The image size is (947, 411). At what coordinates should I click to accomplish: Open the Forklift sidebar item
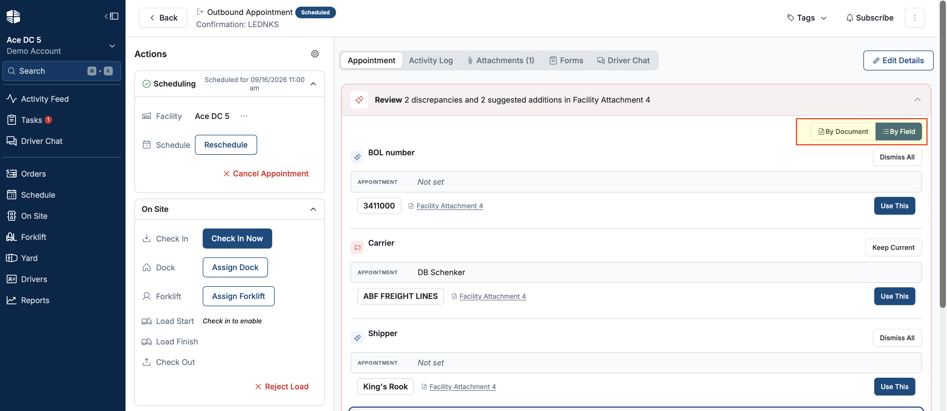coord(33,237)
